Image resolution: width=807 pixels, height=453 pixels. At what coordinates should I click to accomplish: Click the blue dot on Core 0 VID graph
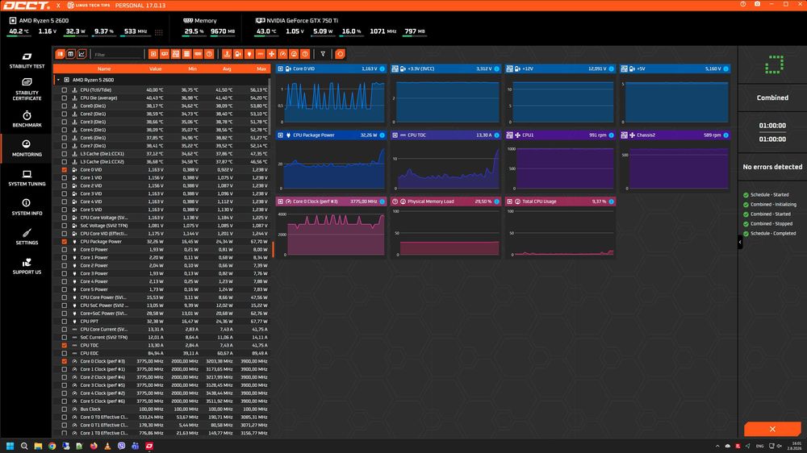pos(382,69)
